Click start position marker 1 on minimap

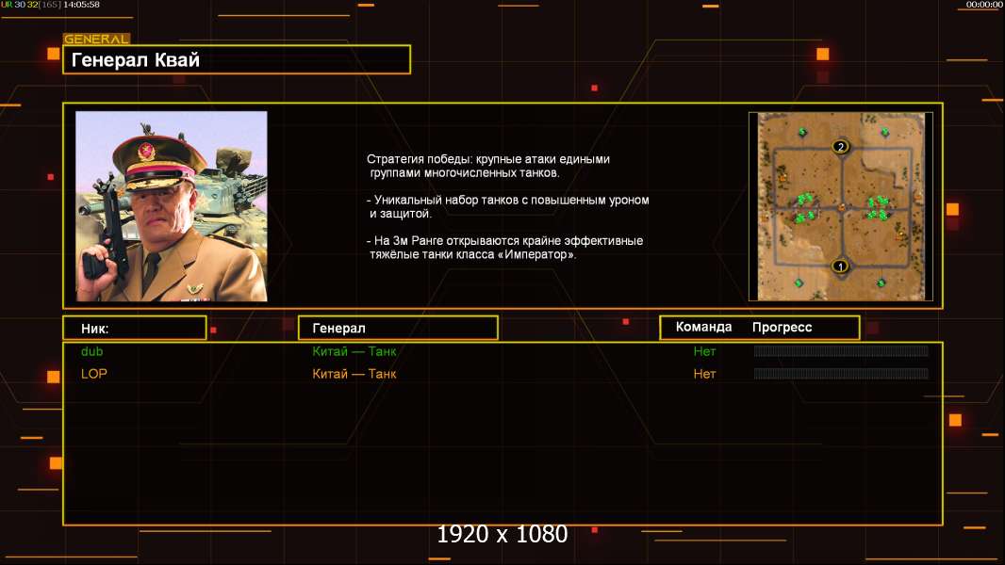coord(840,266)
